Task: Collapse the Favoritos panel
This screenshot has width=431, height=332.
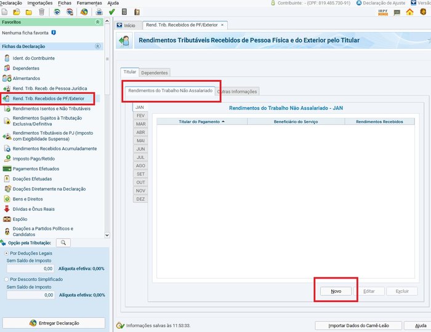Action: 97,22
